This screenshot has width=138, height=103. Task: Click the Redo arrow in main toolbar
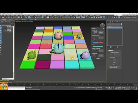point(4,17)
